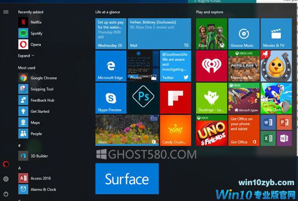Click the '#' letter index header
The width and height of the screenshot is (298, 201).
pyautogui.click(x=19, y=145)
